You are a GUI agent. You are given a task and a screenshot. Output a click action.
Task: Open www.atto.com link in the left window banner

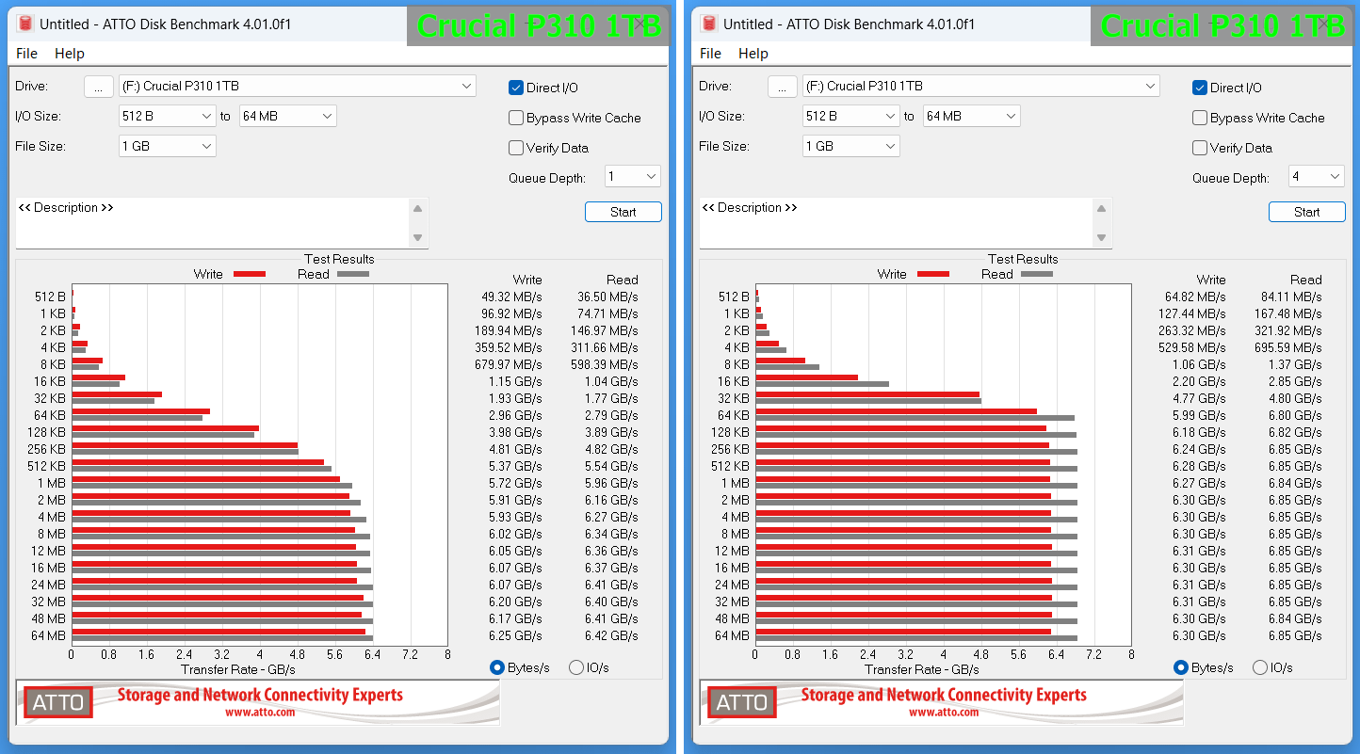click(x=260, y=713)
